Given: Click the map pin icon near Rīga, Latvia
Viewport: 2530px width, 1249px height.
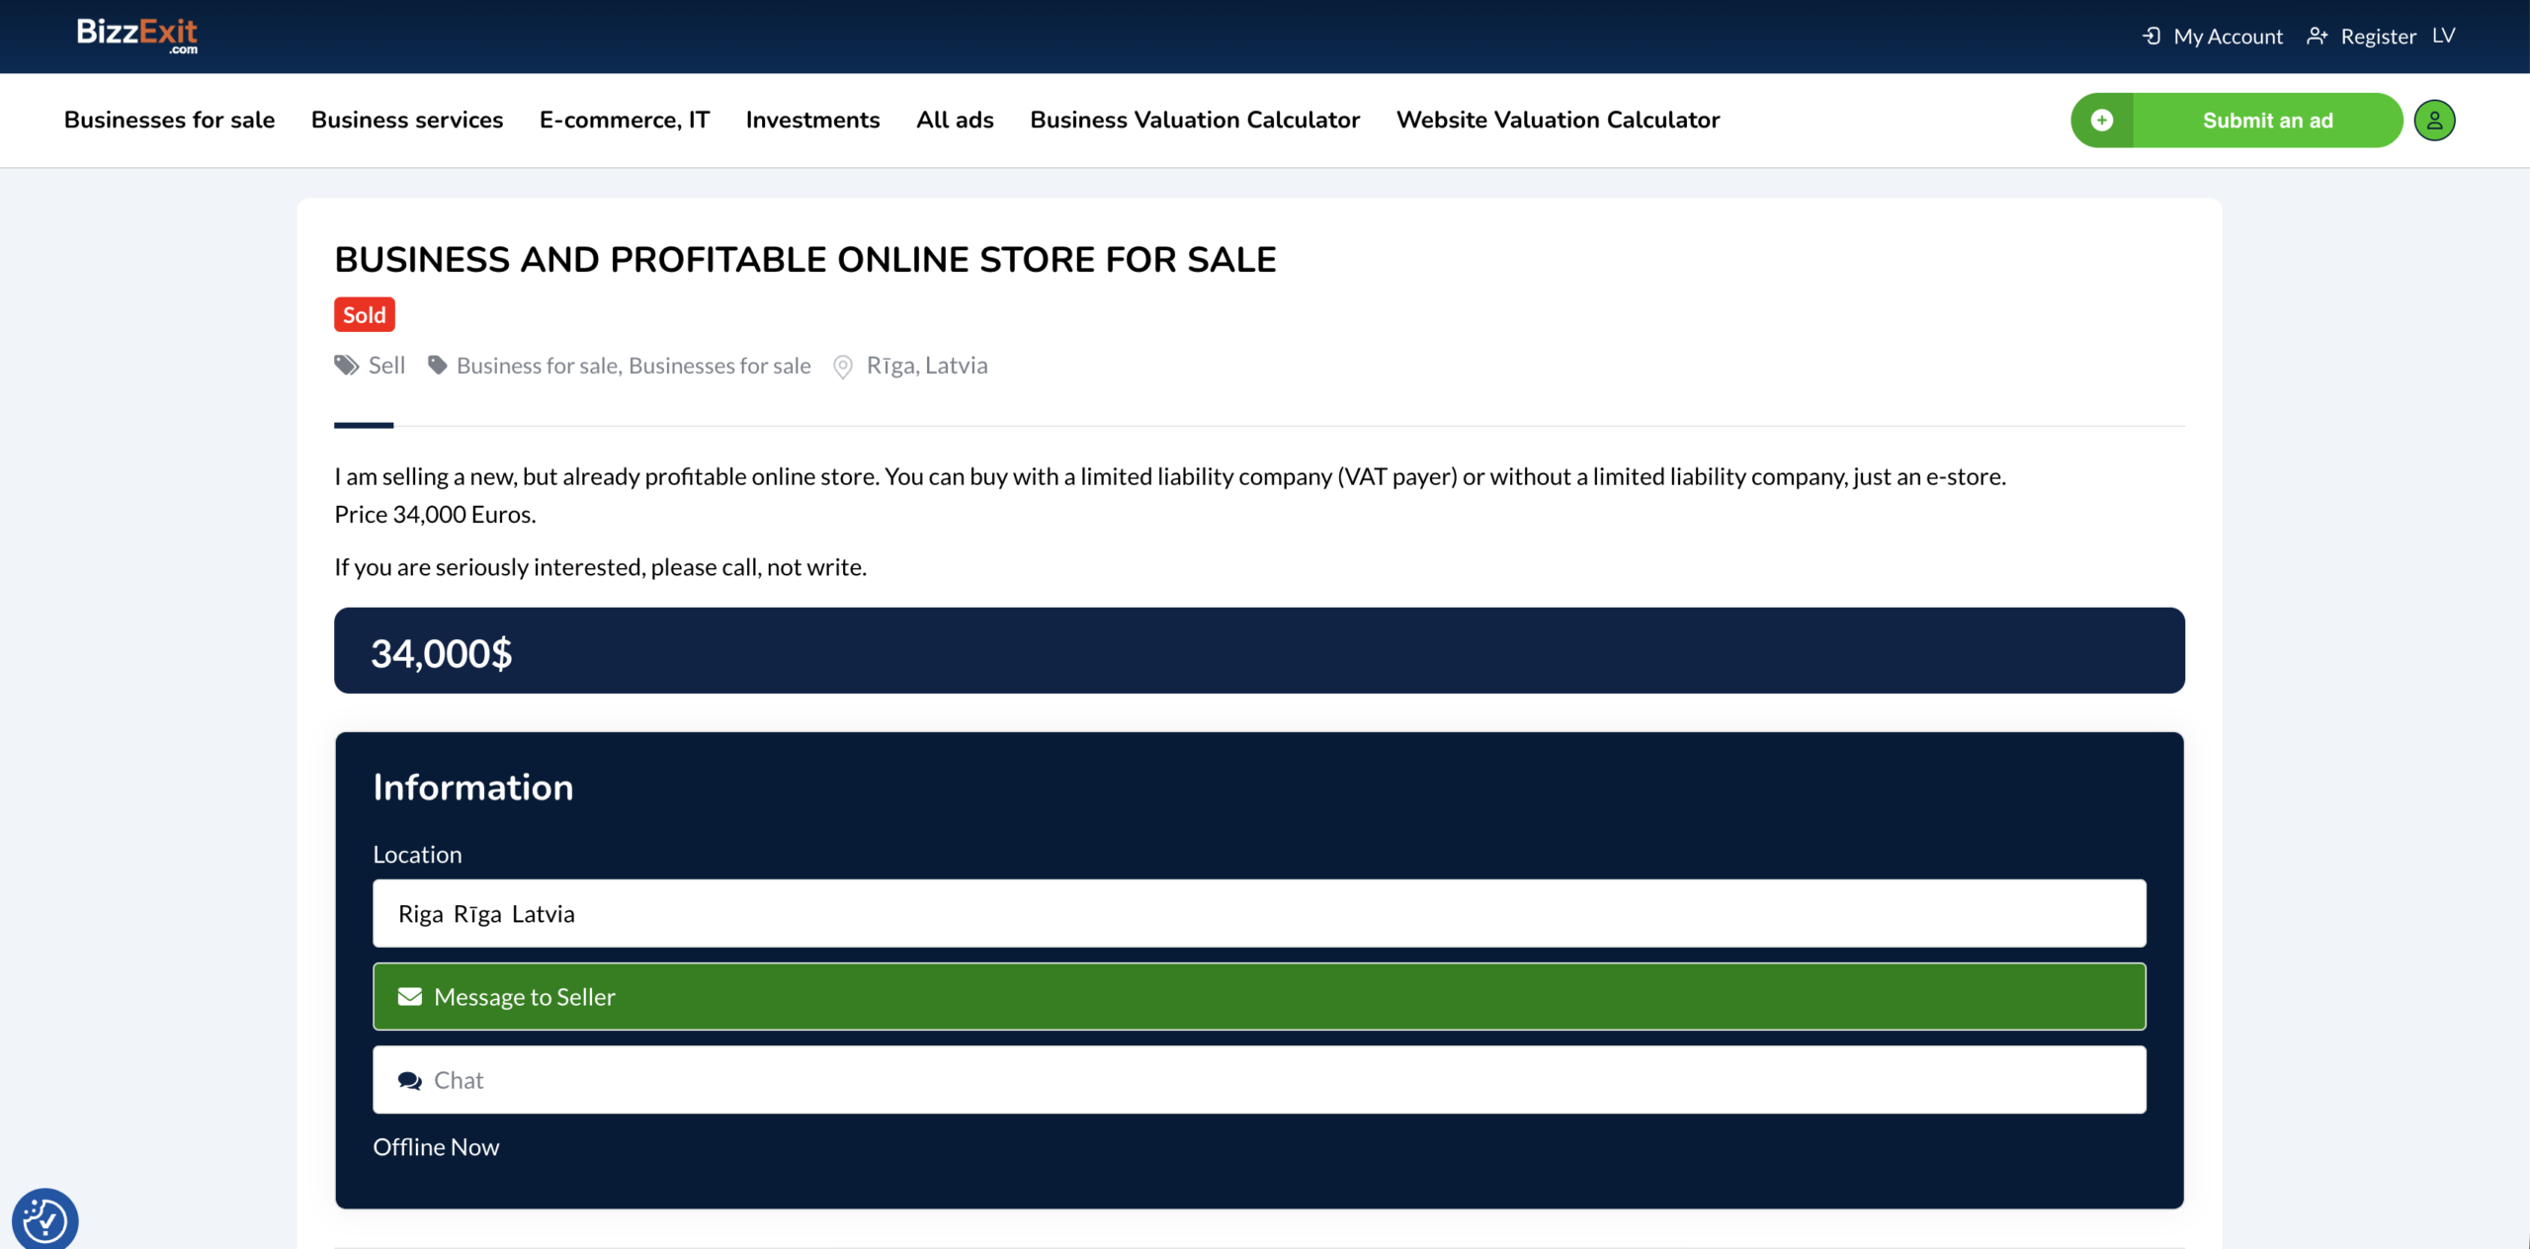Looking at the screenshot, I should click(843, 368).
